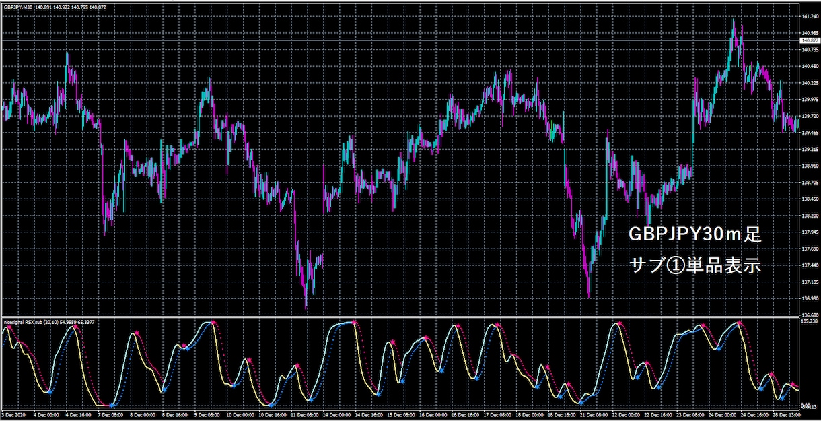Click indicator scale value 105.238
The image size is (821, 421).
[810, 322]
